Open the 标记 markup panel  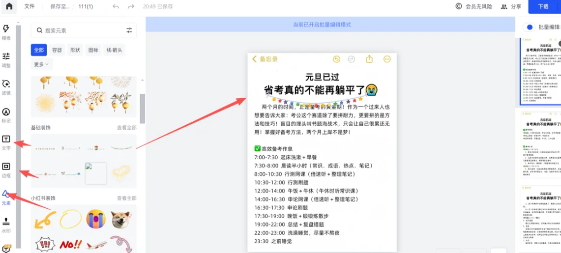pyautogui.click(x=6, y=115)
